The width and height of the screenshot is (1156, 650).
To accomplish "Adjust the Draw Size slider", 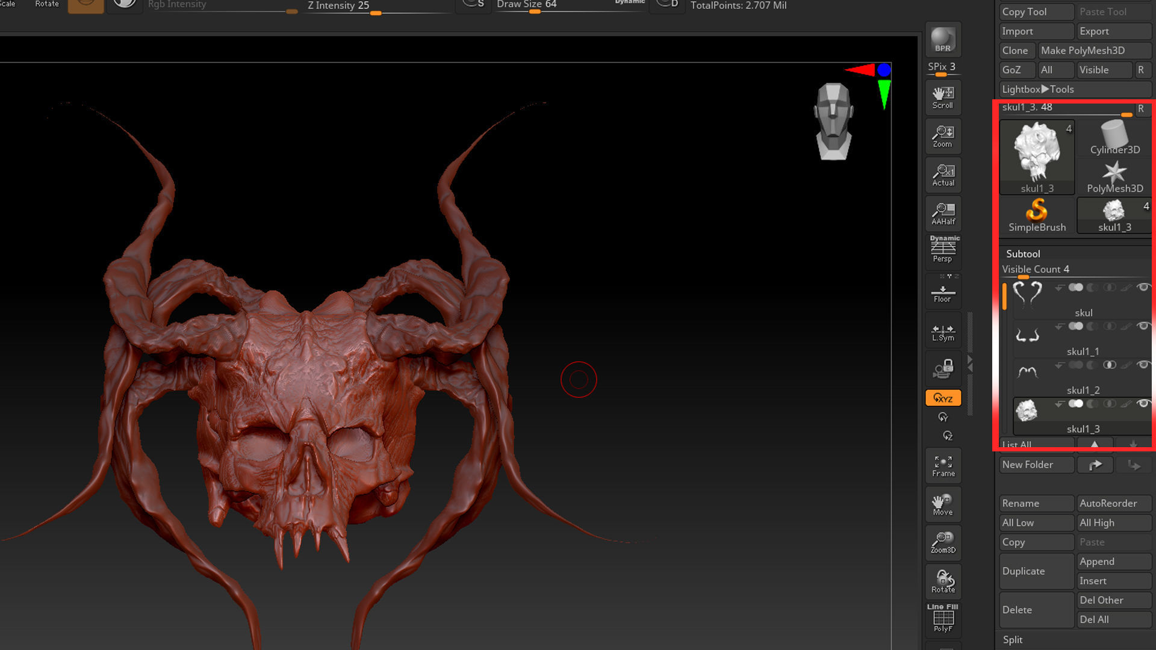I will (x=570, y=6).
